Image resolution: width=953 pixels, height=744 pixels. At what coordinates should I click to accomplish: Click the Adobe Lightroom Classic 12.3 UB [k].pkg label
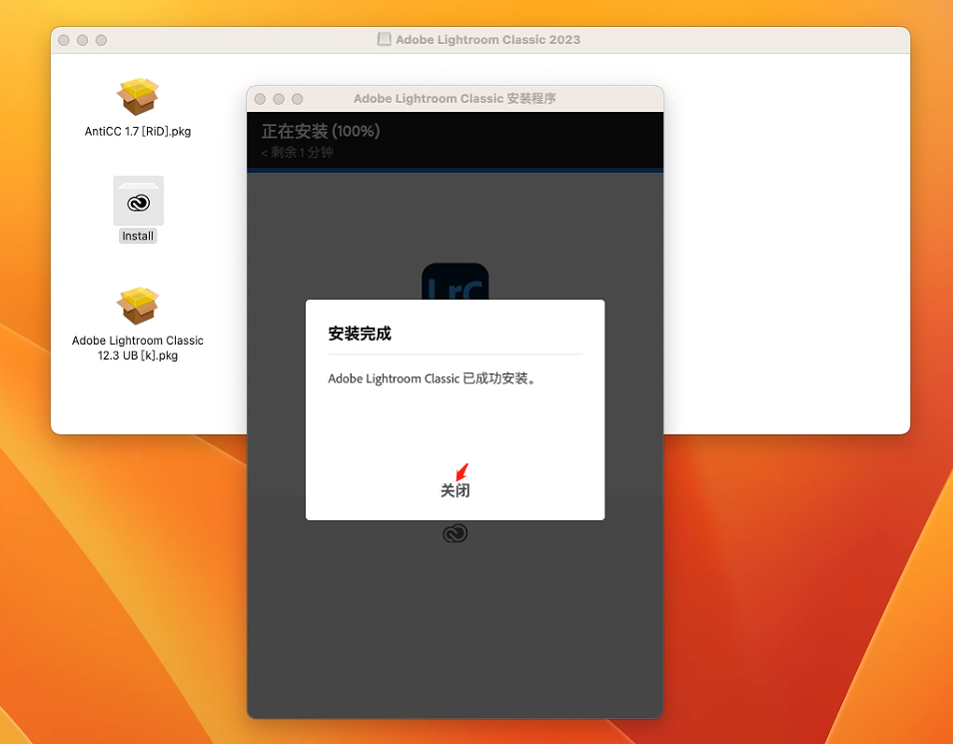[138, 348]
